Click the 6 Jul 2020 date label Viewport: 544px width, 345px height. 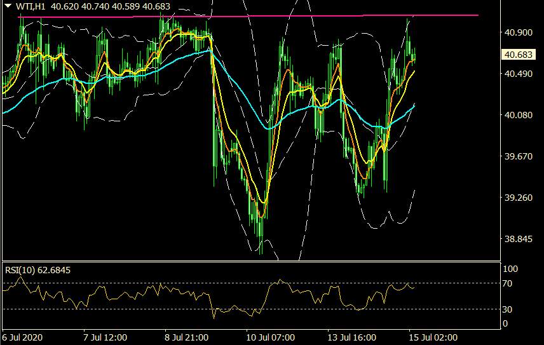coord(22,337)
